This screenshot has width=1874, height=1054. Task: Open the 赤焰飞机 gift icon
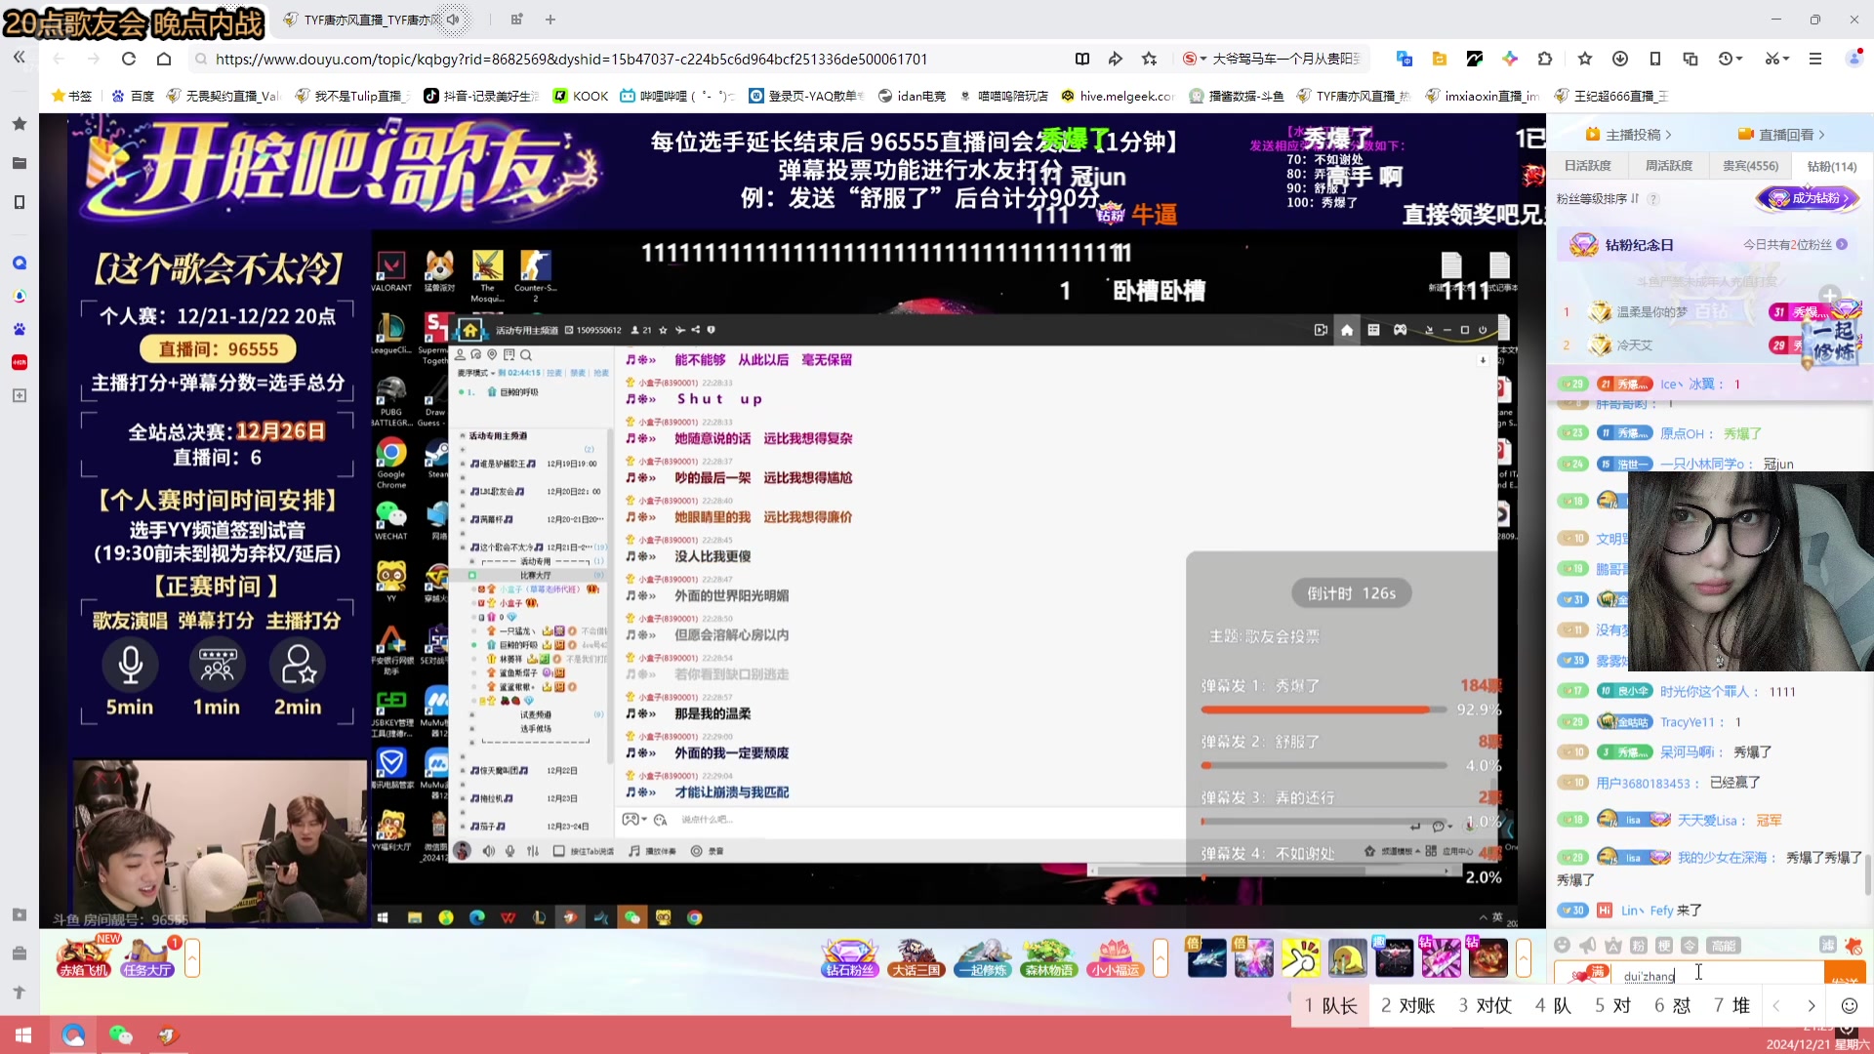pos(84,956)
